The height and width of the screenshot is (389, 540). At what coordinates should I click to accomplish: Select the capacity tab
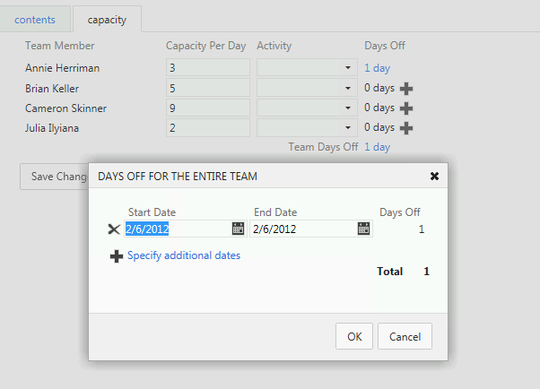(x=106, y=19)
